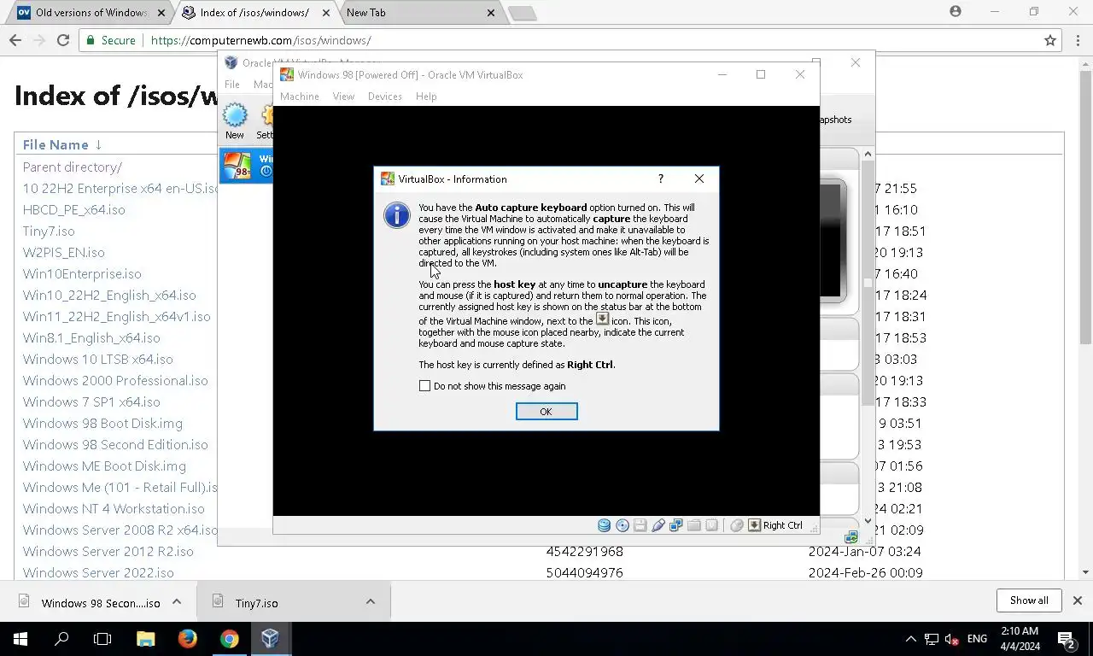Expand options arrow for the Tiny7.iso download

[371, 601]
